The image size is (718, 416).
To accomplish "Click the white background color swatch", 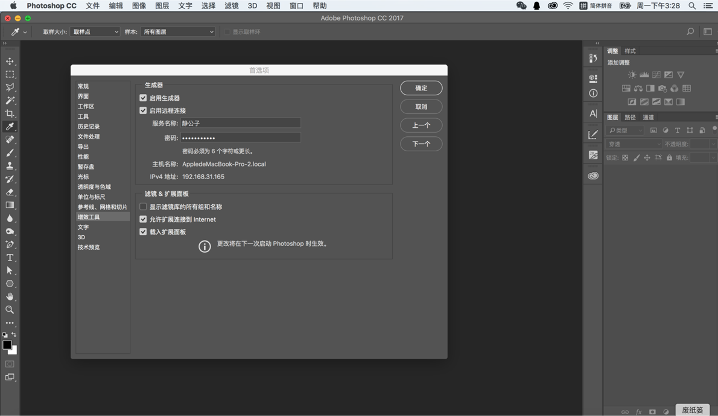I will (14, 351).
